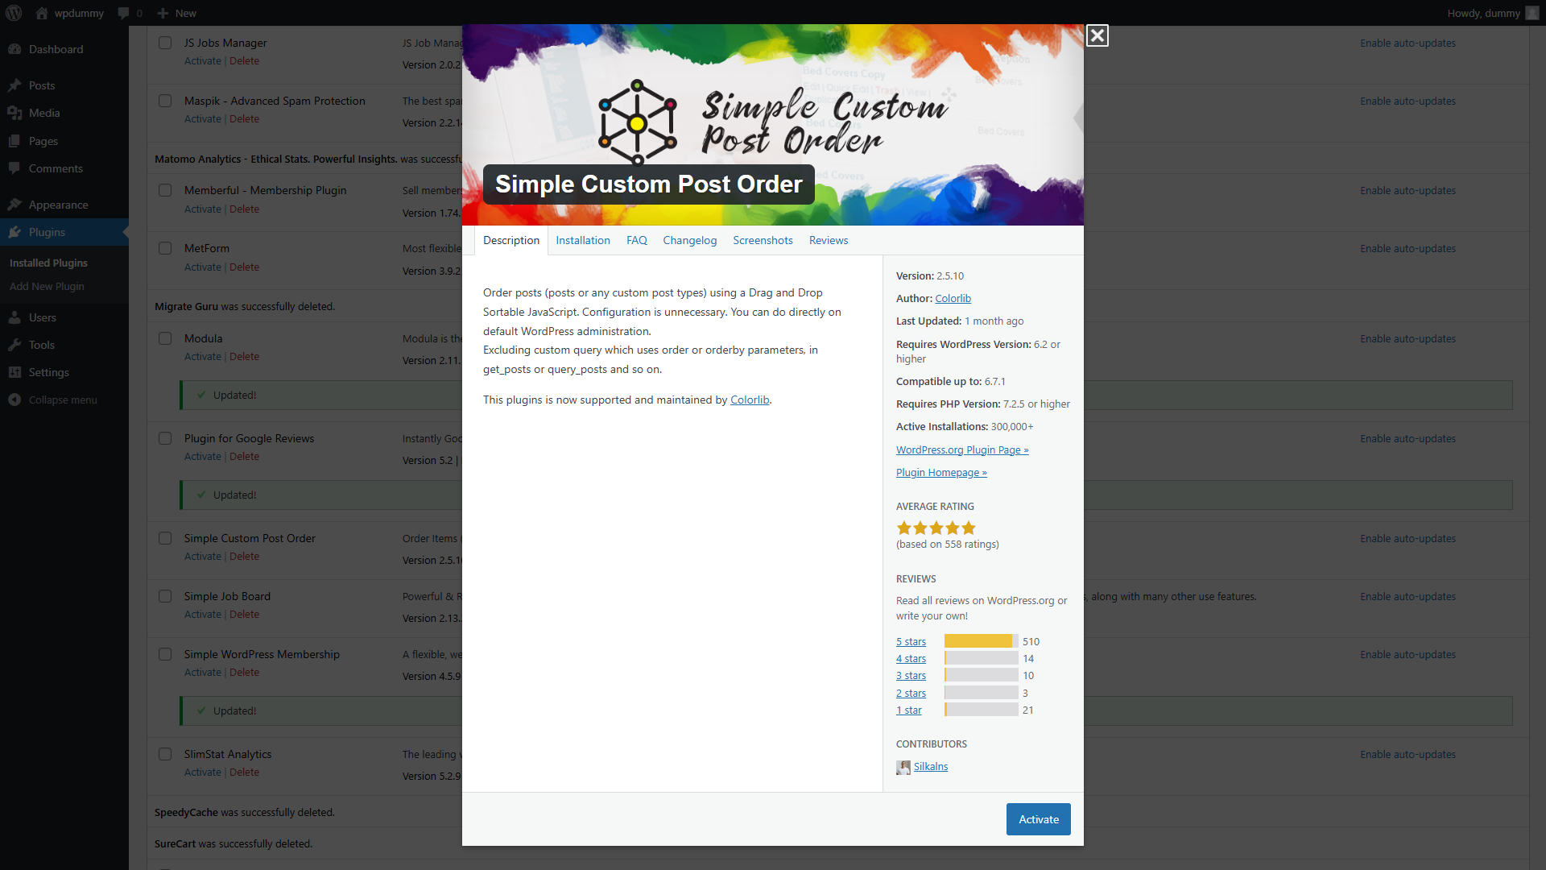Tick the Simple Job Board checkbox
Viewport: 1546px width, 870px height.
pyautogui.click(x=165, y=596)
